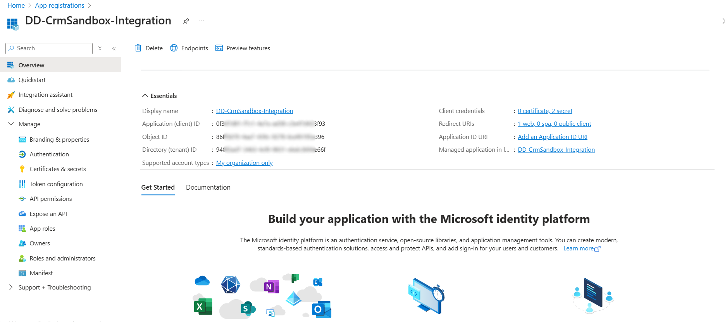The width and height of the screenshot is (725, 322).
Task: Expand Support + Troubleshooting section
Action: click(11, 288)
